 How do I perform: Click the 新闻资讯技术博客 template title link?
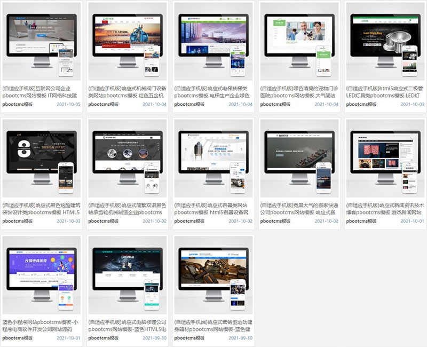385,208
